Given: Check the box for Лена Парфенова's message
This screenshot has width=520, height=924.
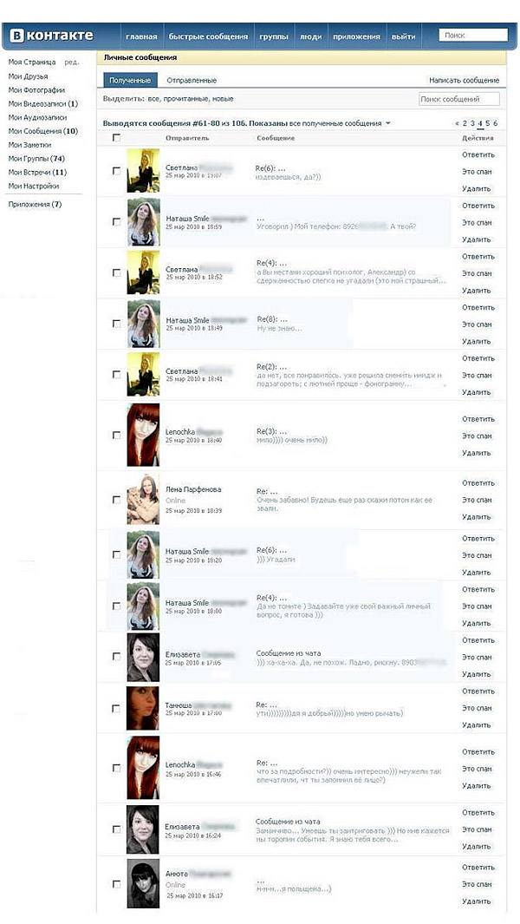Looking at the screenshot, I should coord(117,500).
